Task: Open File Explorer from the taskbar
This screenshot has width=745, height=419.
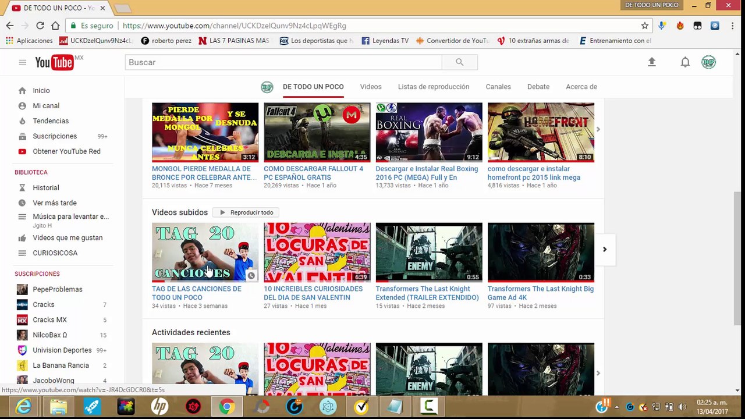Action: [58, 407]
